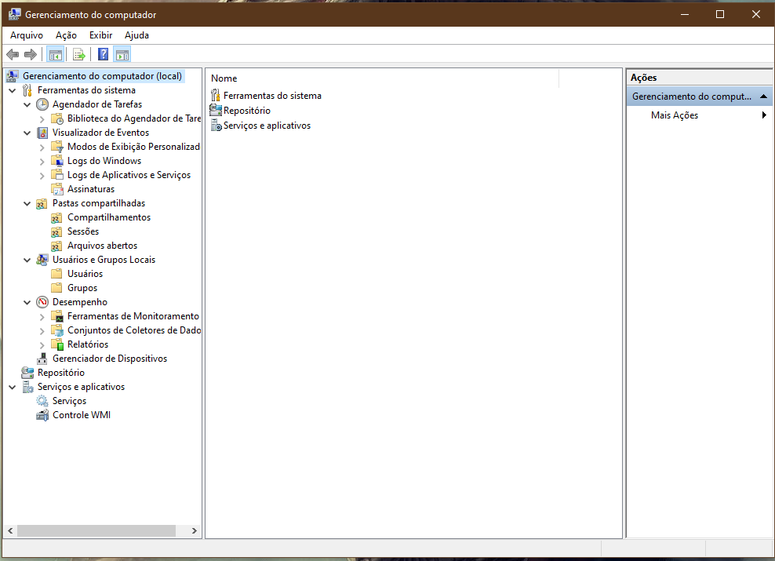Collapse the Visualizador de Eventos node
775x561 pixels.
27,133
